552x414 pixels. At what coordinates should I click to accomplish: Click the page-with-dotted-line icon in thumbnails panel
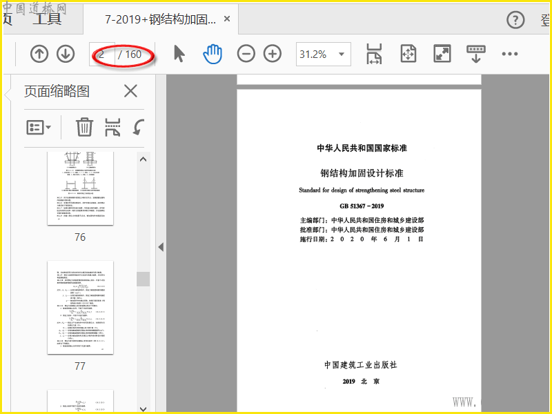112,127
